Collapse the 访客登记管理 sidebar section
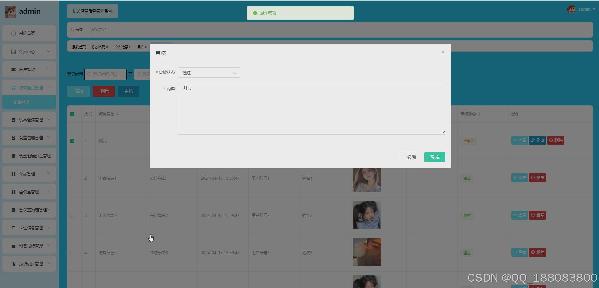 29,87
